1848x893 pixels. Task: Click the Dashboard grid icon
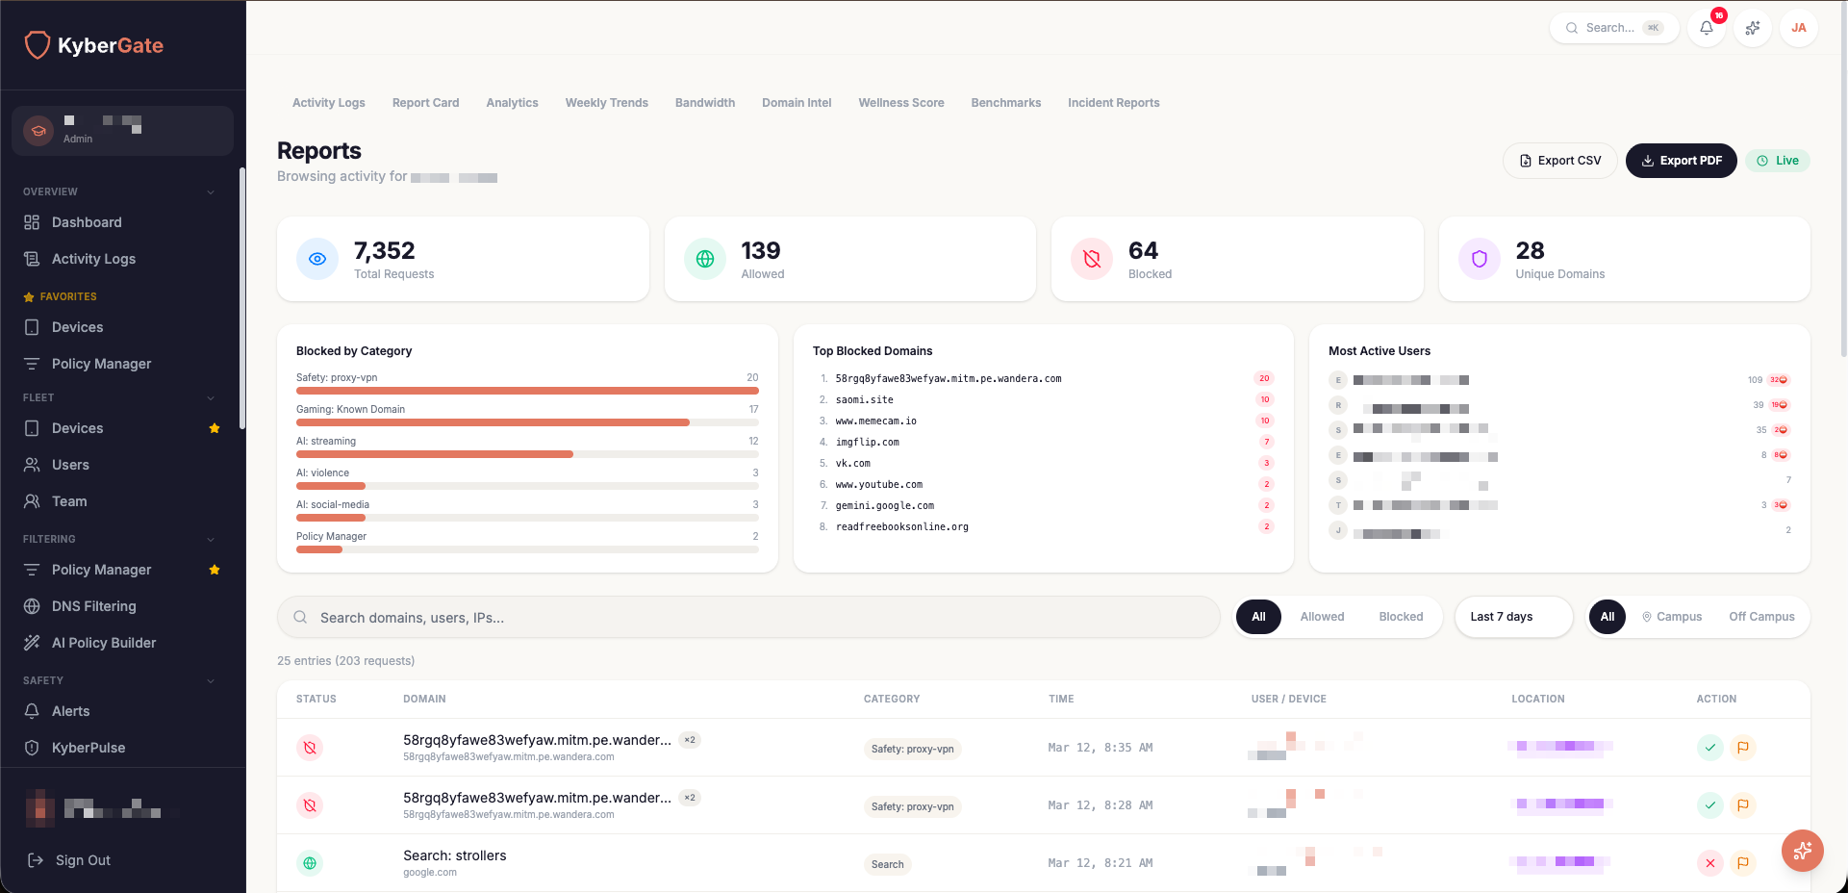point(32,222)
